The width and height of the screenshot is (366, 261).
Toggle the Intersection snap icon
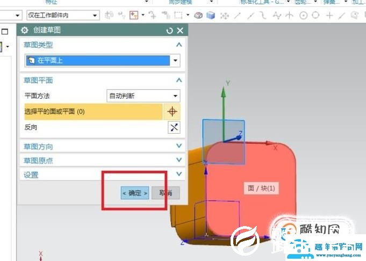(x=290, y=16)
